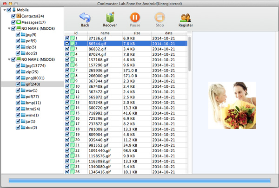Click the file list vertical scrollbar
The width and height of the screenshot is (279, 188).
coord(190,54)
